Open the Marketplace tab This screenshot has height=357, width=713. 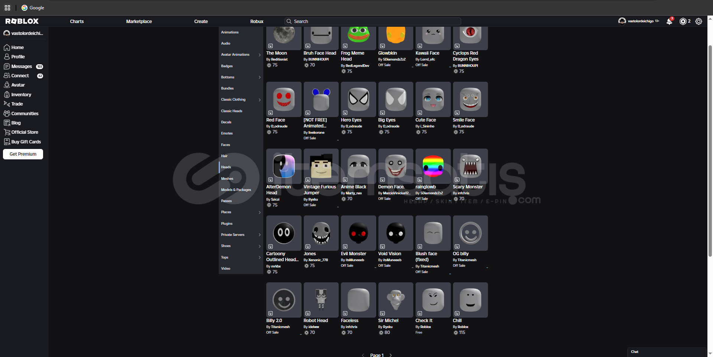(x=139, y=22)
